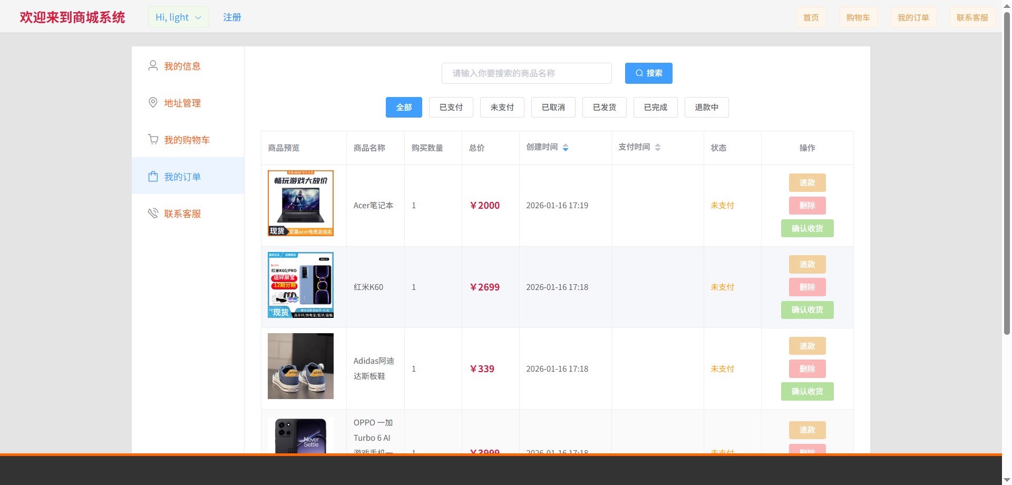1012x485 pixels.
Task: Go to 首页 in the top navigation
Action: point(811,17)
